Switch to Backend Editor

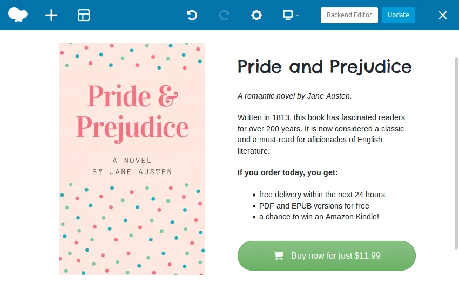click(349, 15)
